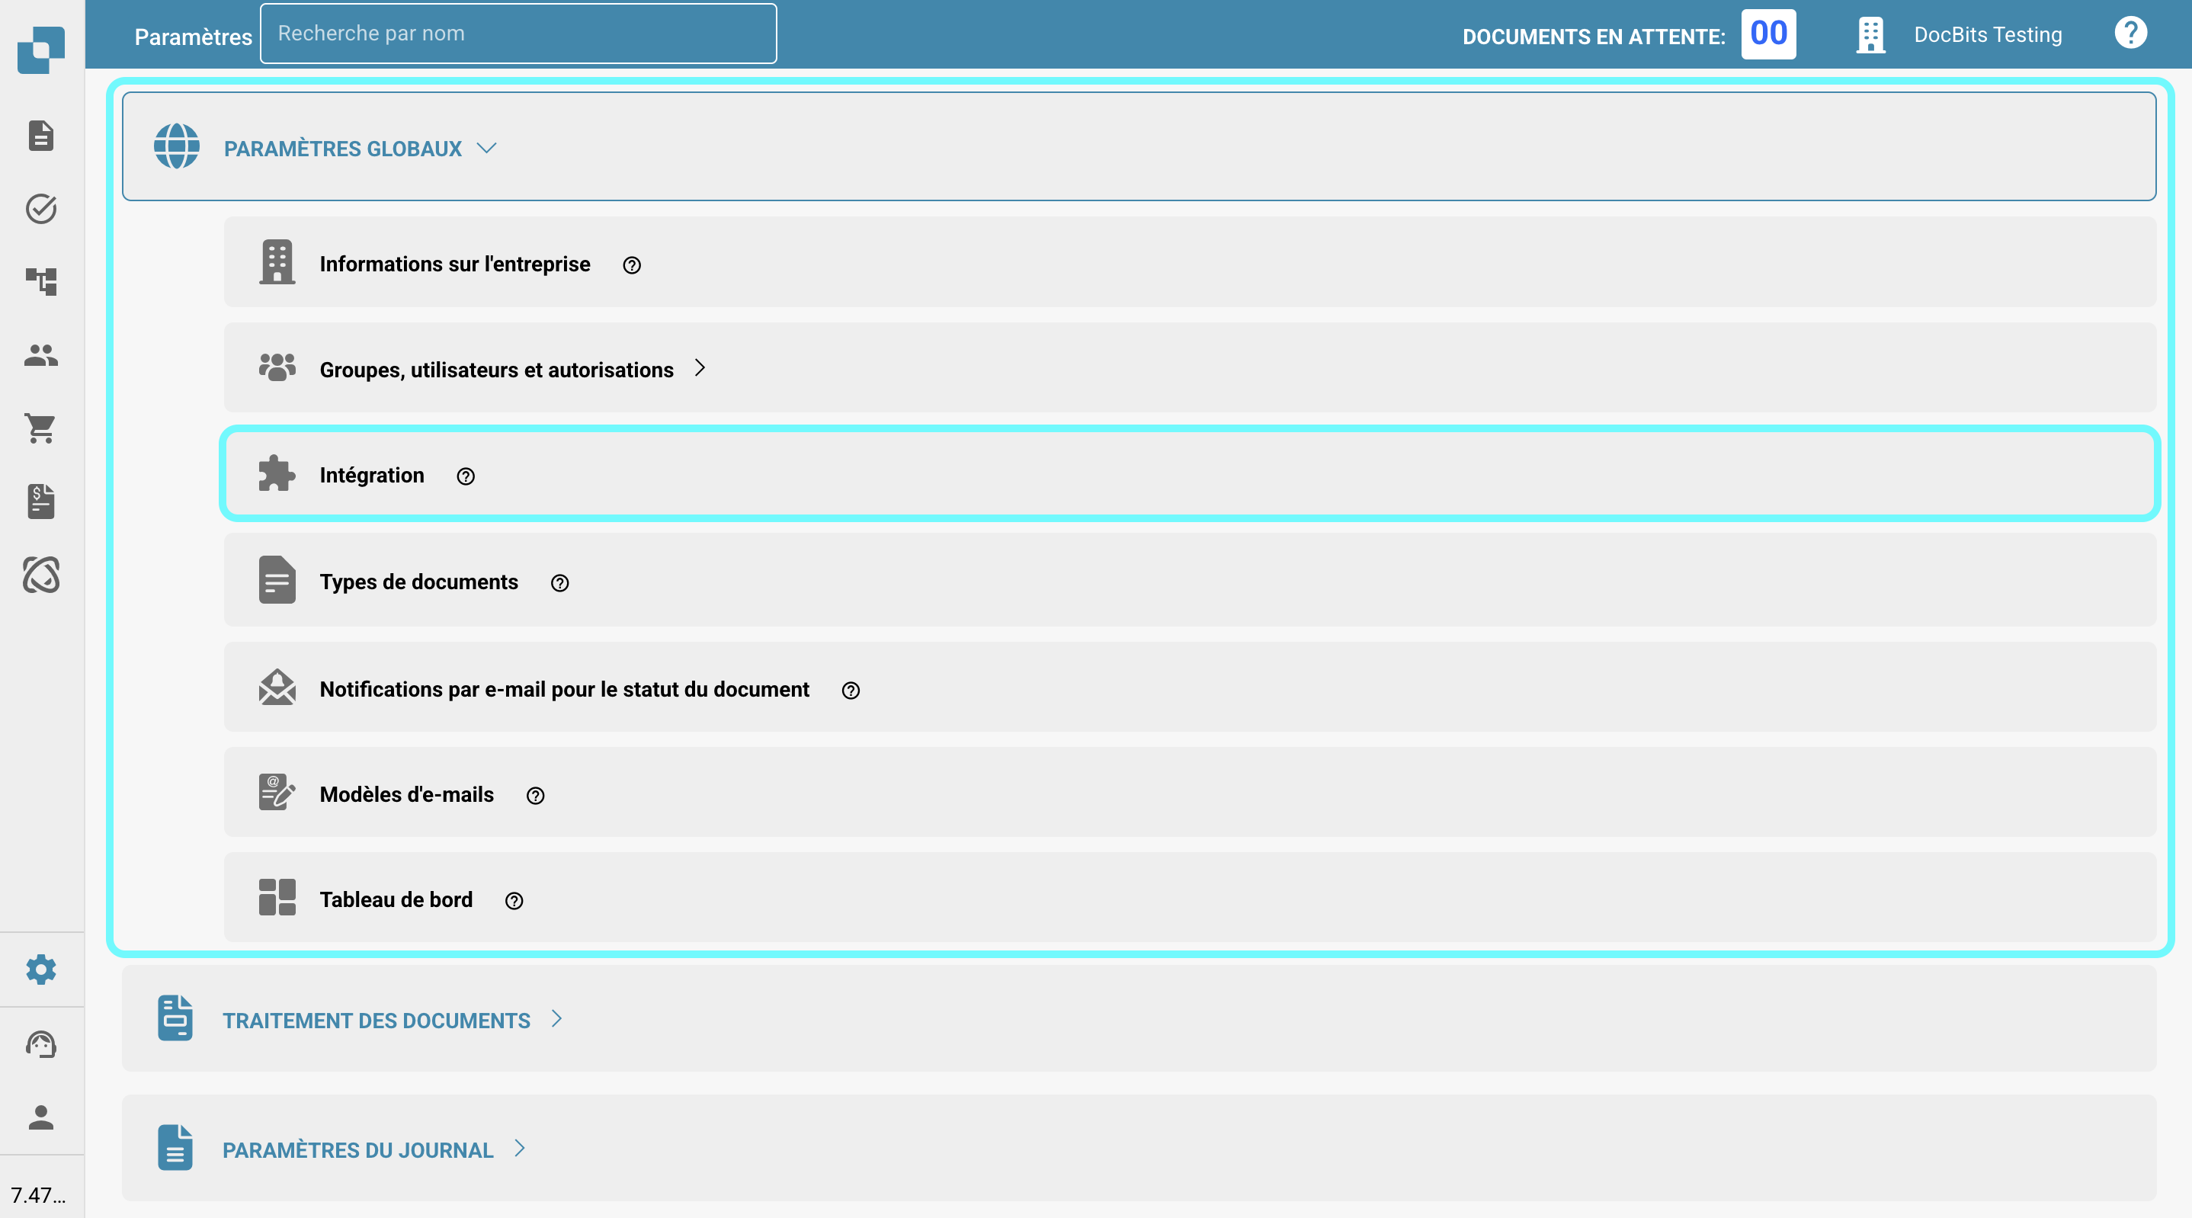
Task: Open the user profile sidebar icon
Action: click(41, 1117)
